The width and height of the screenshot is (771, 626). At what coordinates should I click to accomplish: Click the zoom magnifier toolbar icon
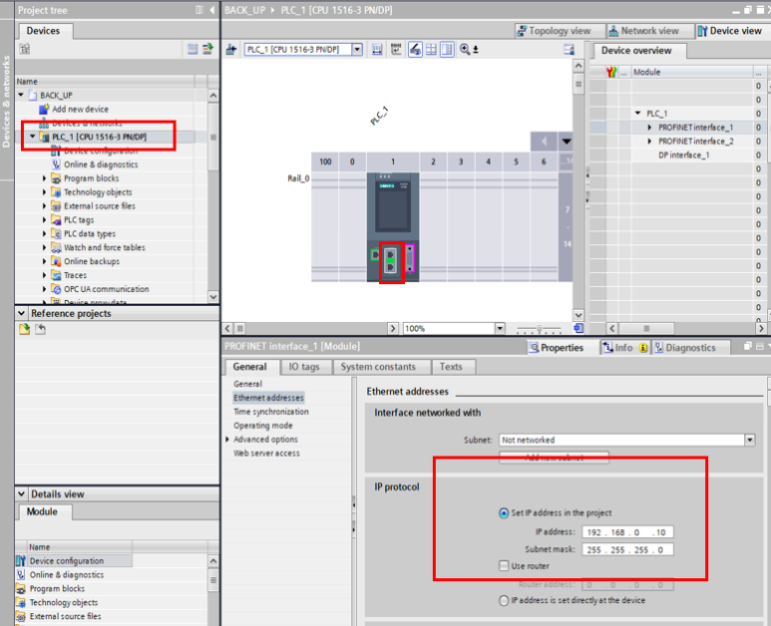(465, 49)
